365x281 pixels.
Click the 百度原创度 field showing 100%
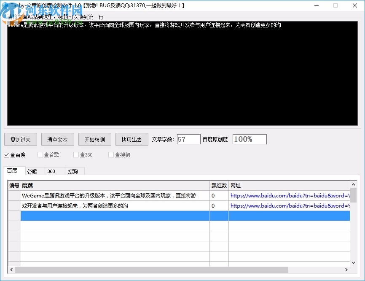coord(250,139)
